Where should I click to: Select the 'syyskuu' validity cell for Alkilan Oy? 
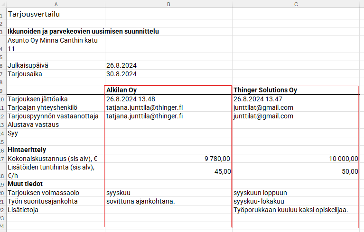coord(168,193)
